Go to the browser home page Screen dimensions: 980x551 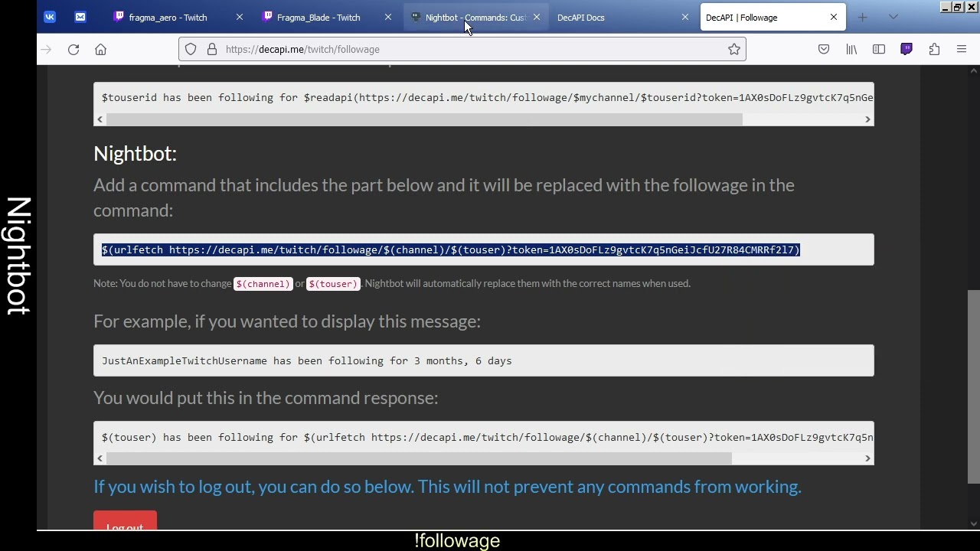click(x=100, y=49)
